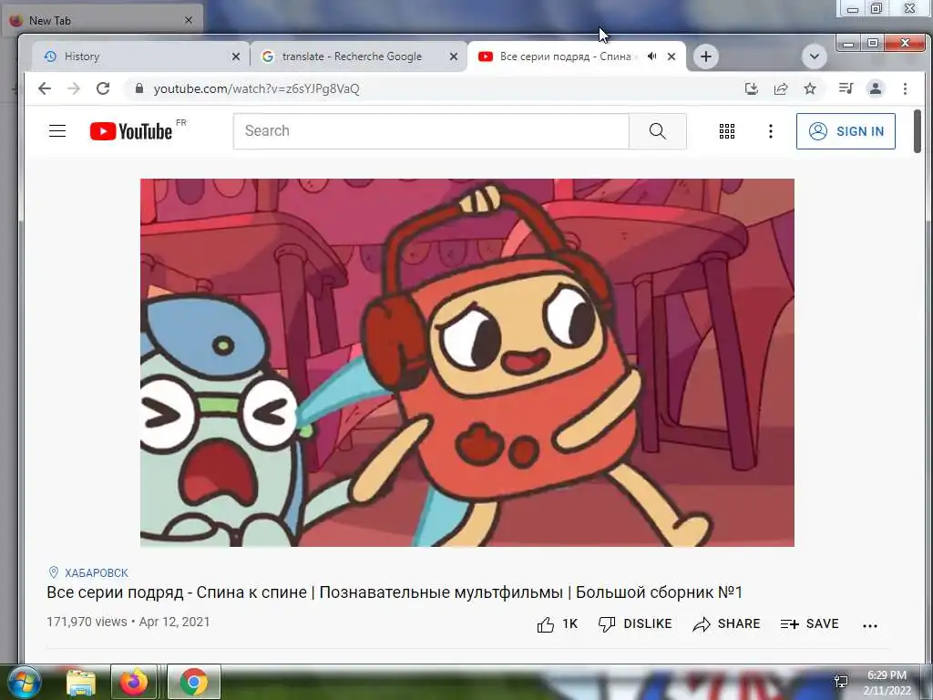Open the media control playlist icon

pos(846,88)
